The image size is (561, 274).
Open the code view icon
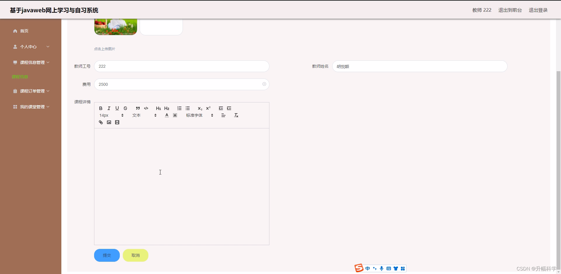pos(146,108)
